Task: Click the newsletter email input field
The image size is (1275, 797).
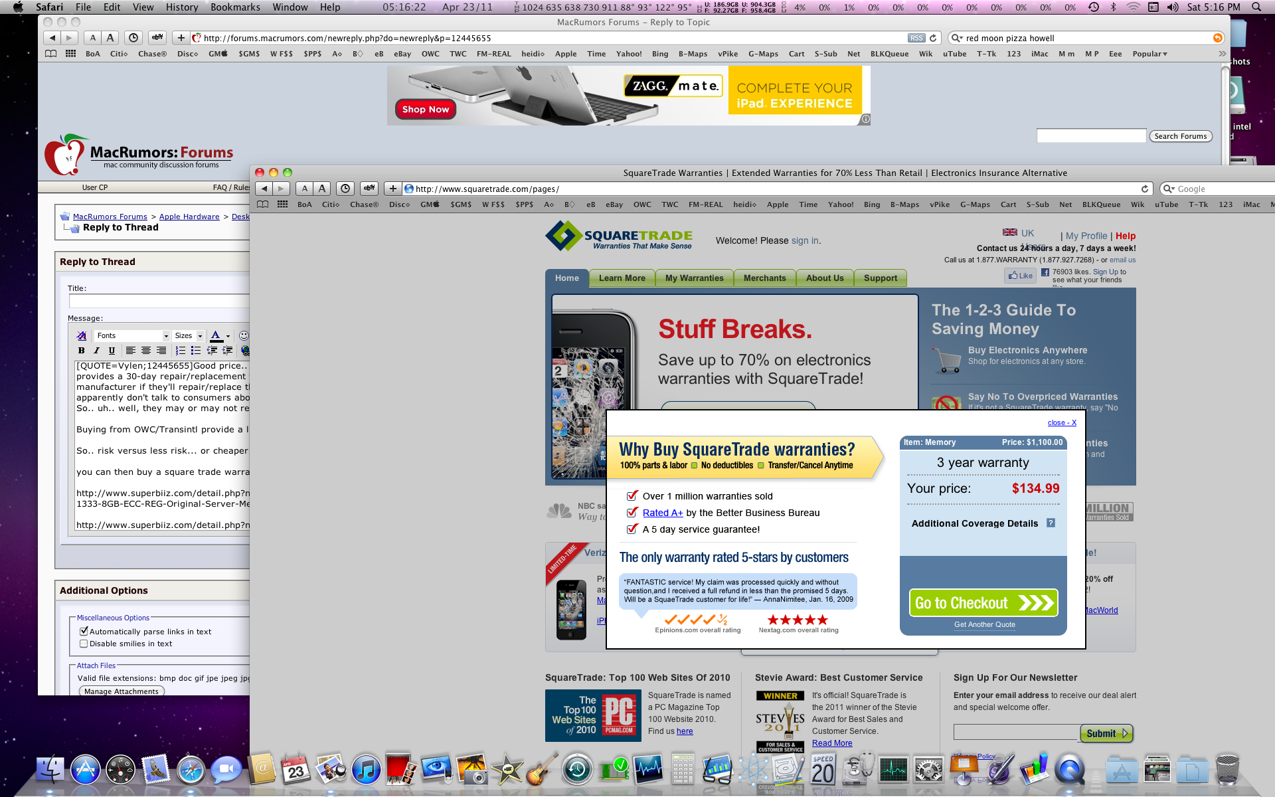Action: pyautogui.click(x=1016, y=733)
